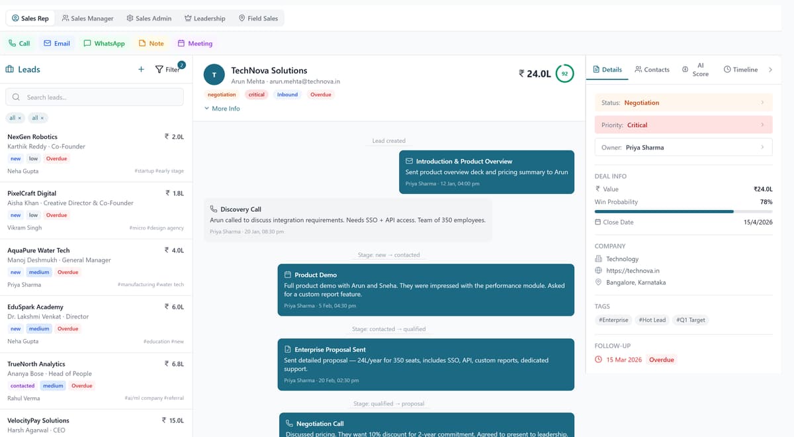Open the NexGen Robotics lead
The image size is (794, 437).
[96, 154]
